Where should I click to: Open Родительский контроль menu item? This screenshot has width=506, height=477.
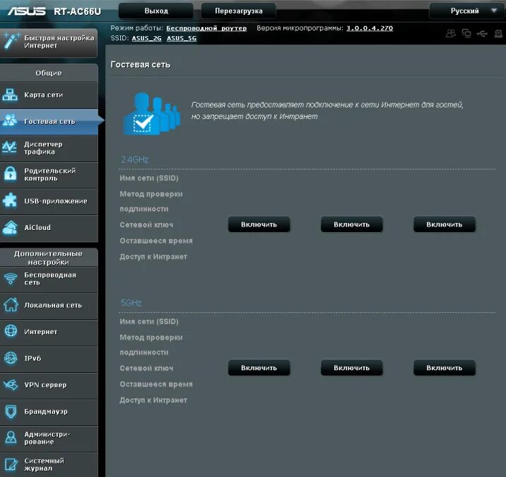point(49,175)
